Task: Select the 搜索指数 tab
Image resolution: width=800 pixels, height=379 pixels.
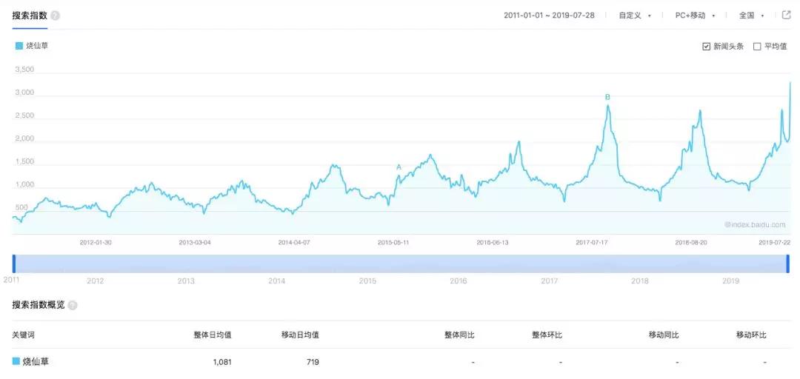Action: [30, 15]
